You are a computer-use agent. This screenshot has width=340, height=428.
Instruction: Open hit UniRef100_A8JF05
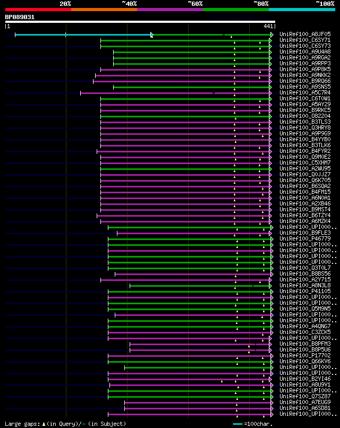305,34
